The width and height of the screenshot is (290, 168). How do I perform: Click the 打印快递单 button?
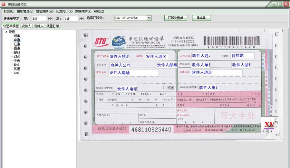coord(176,18)
